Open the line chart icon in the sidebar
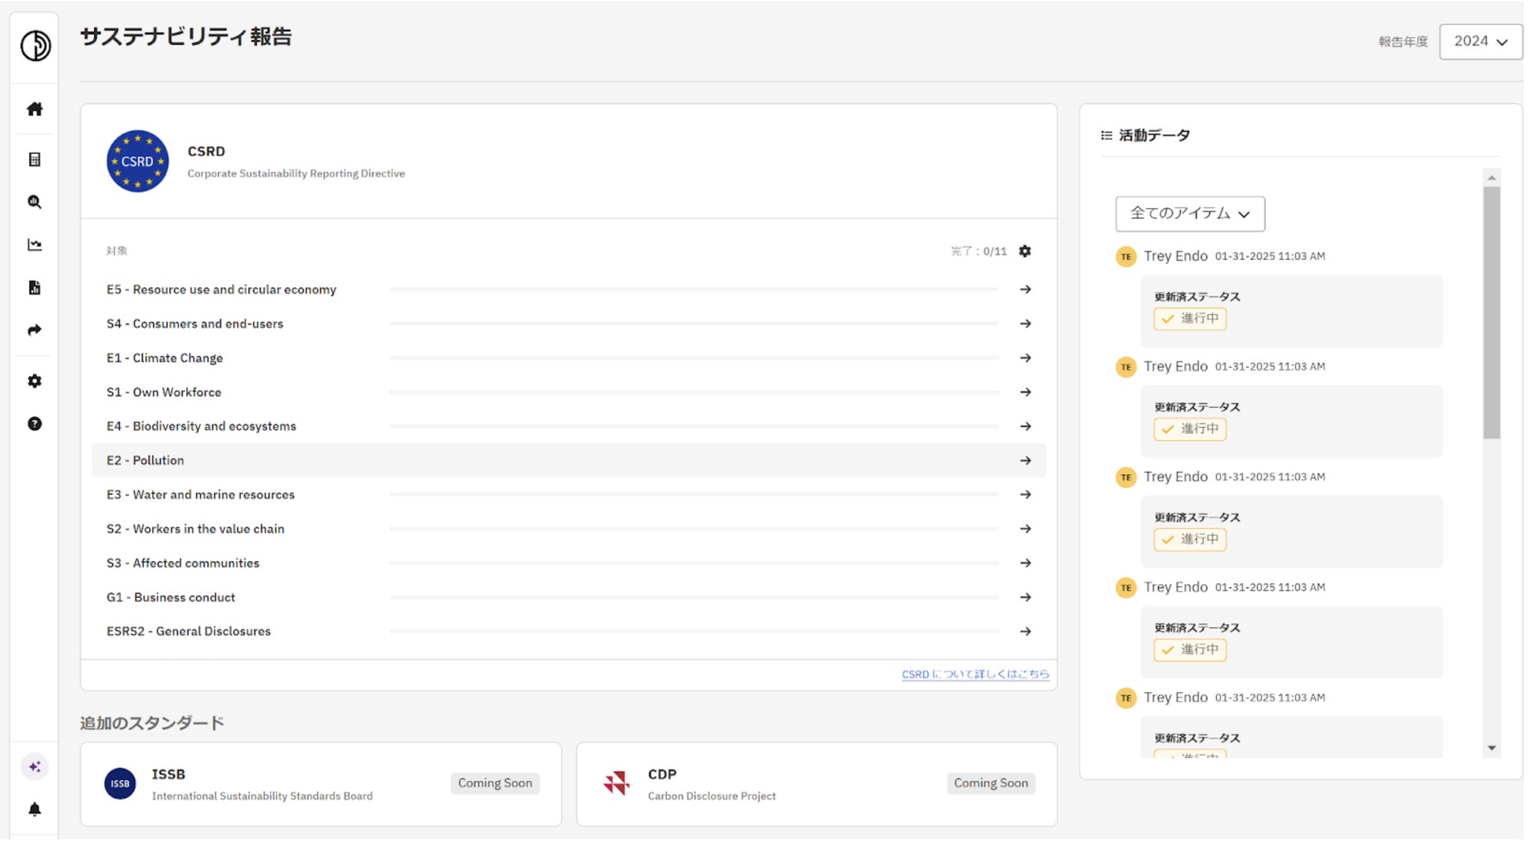 [x=35, y=246]
